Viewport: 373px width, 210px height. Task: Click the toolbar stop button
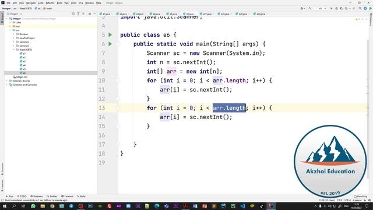[354, 8]
